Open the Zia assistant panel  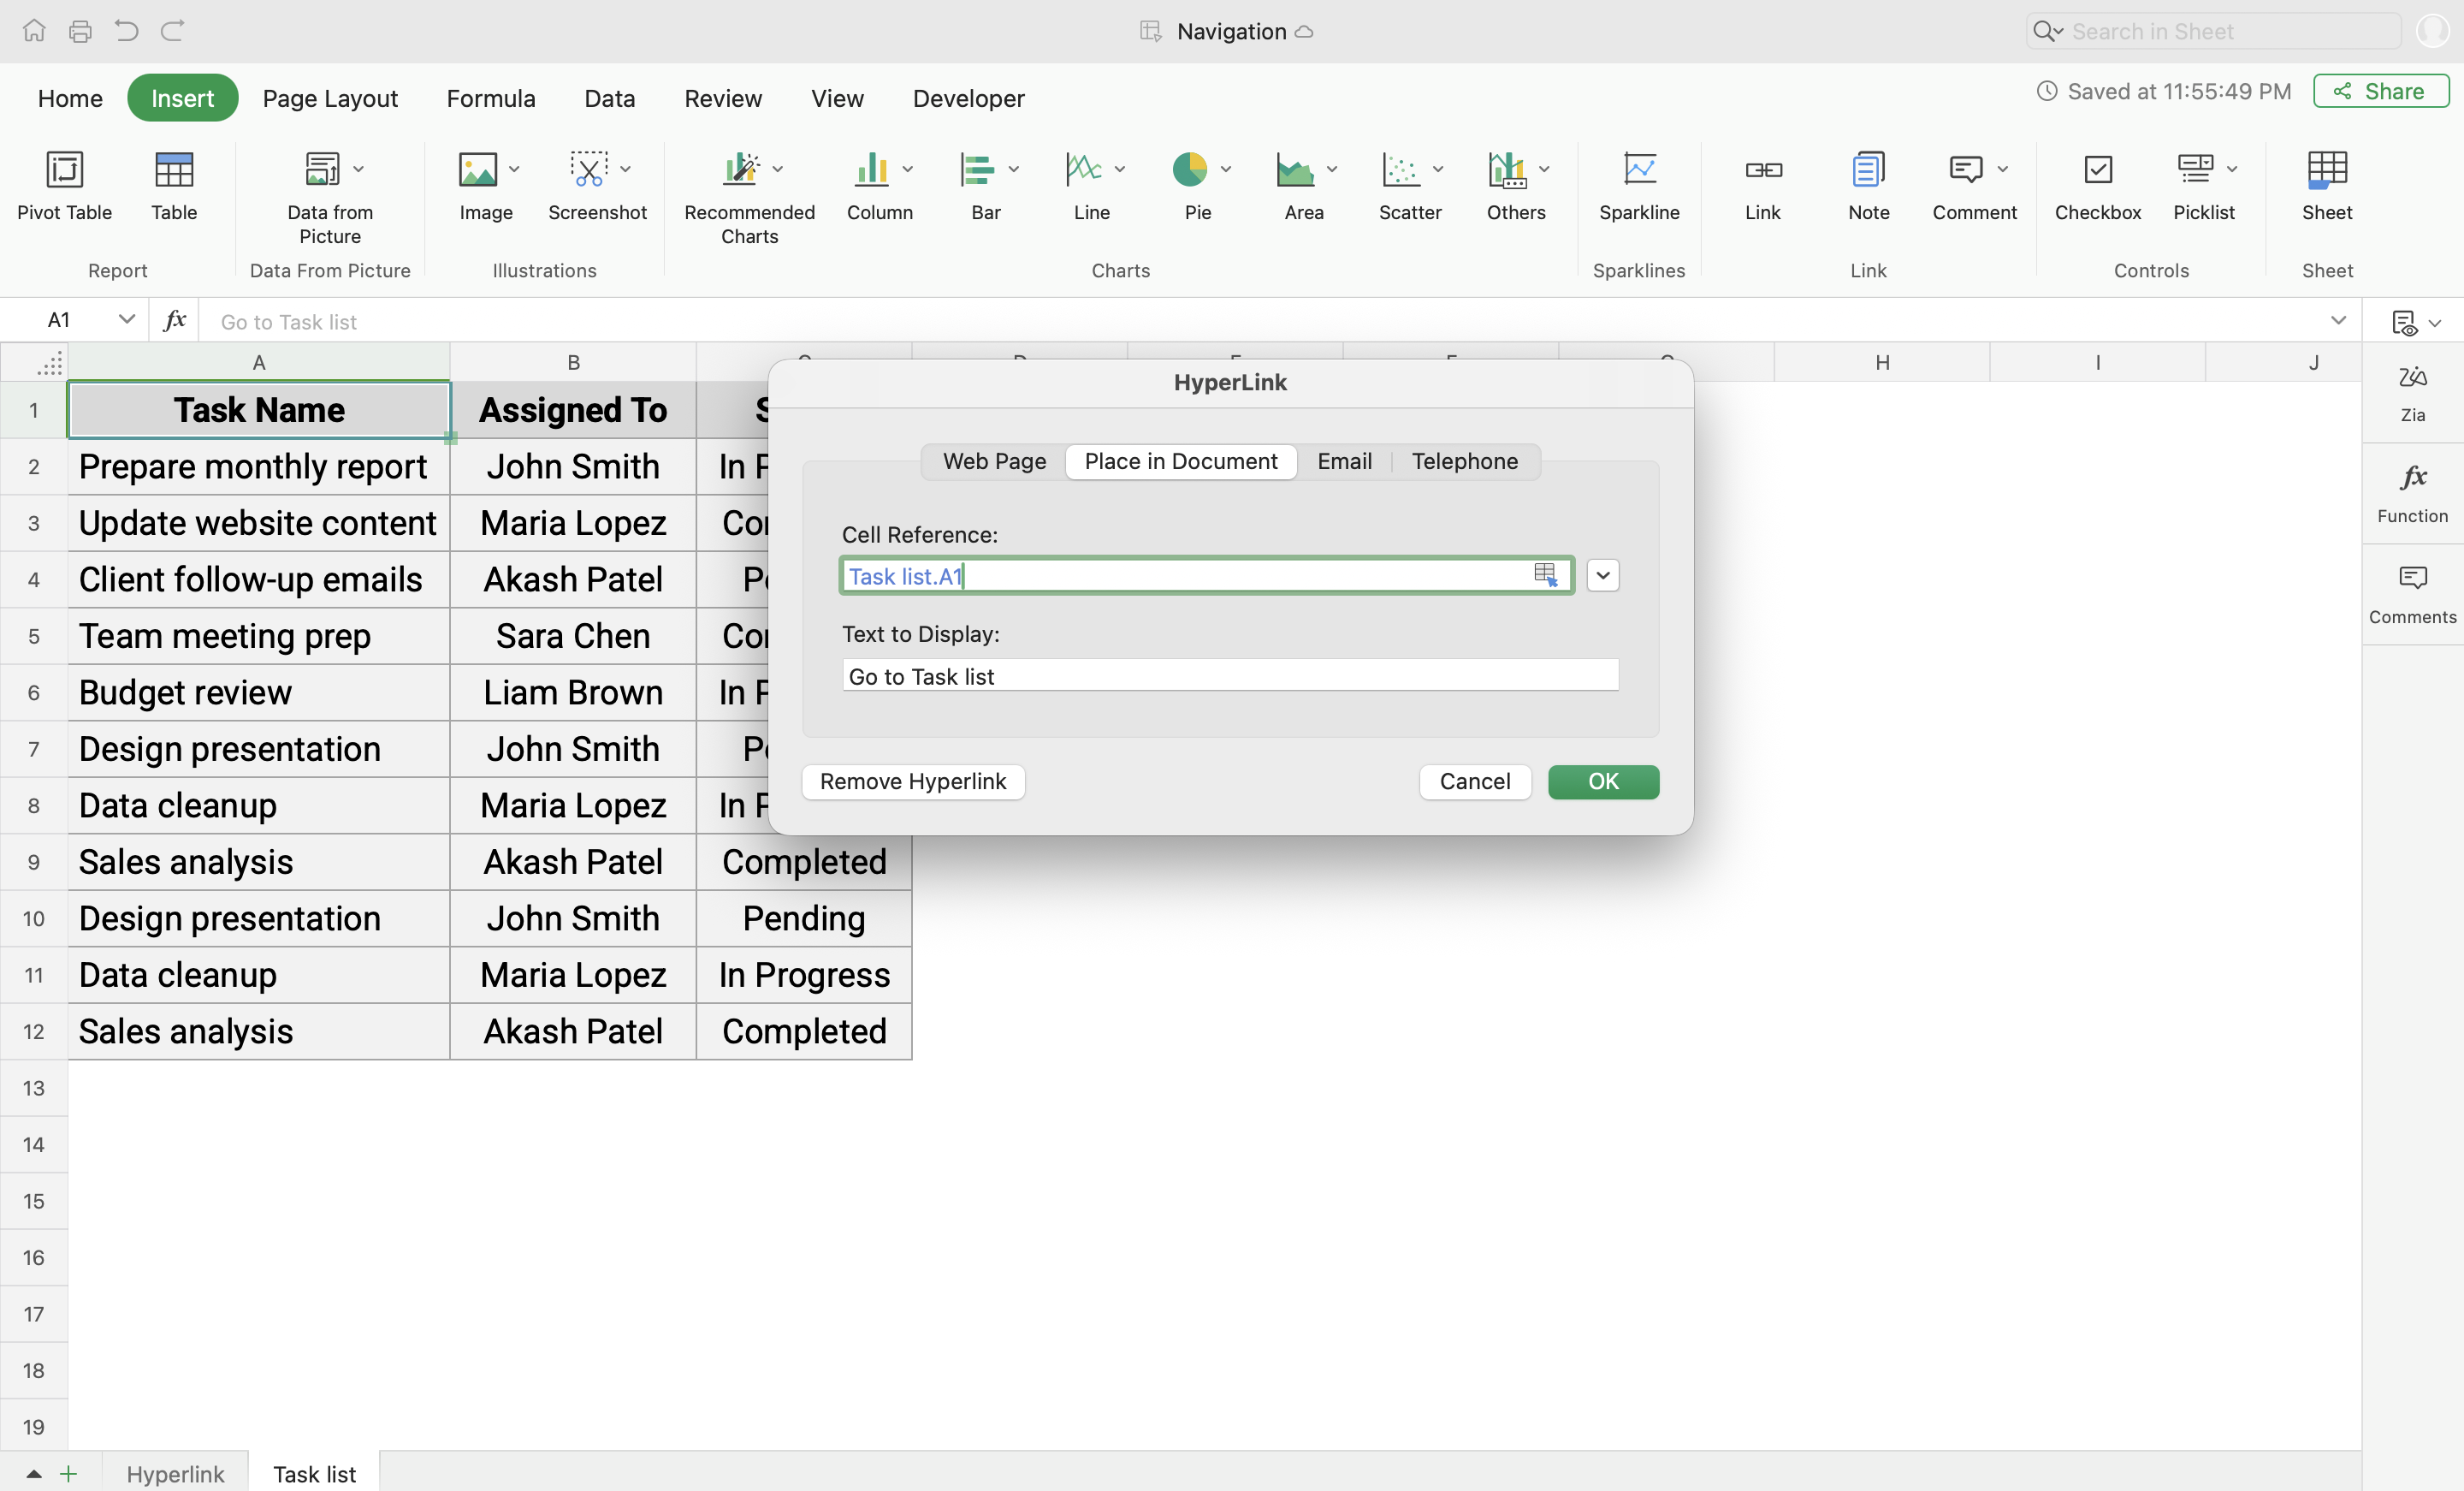(x=2411, y=391)
